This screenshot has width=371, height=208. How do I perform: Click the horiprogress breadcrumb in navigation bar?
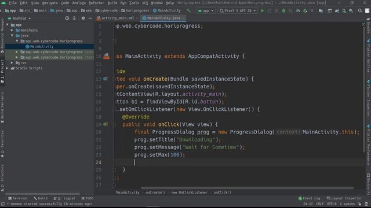(135, 10)
